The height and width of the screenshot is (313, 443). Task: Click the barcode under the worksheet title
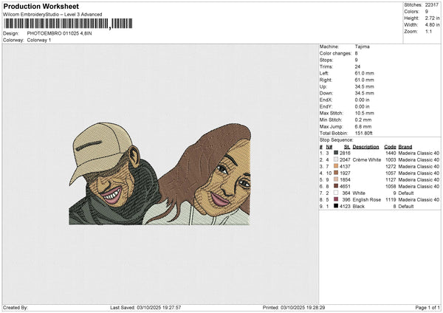pyautogui.click(x=68, y=24)
